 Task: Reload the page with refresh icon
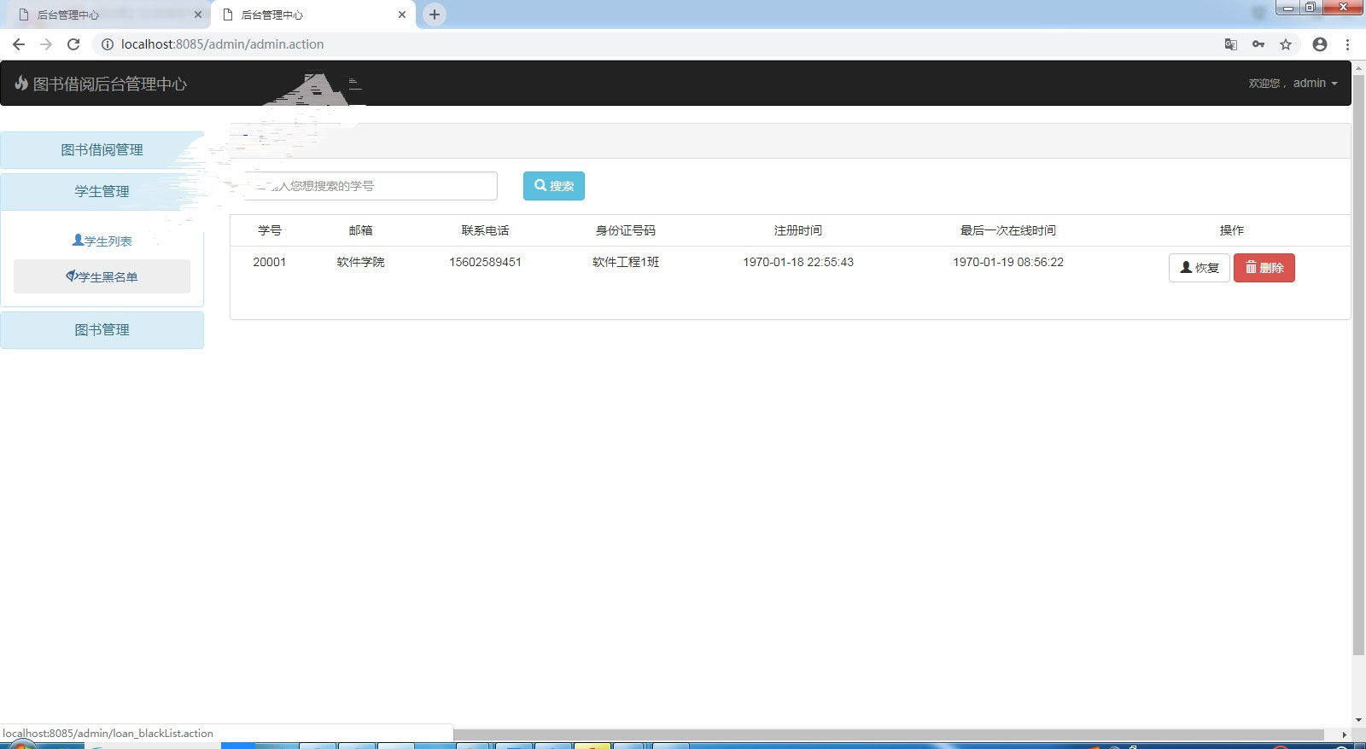click(x=73, y=44)
